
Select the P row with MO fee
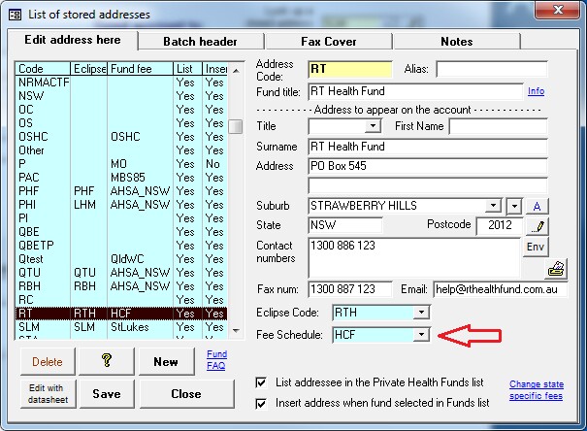(x=121, y=164)
